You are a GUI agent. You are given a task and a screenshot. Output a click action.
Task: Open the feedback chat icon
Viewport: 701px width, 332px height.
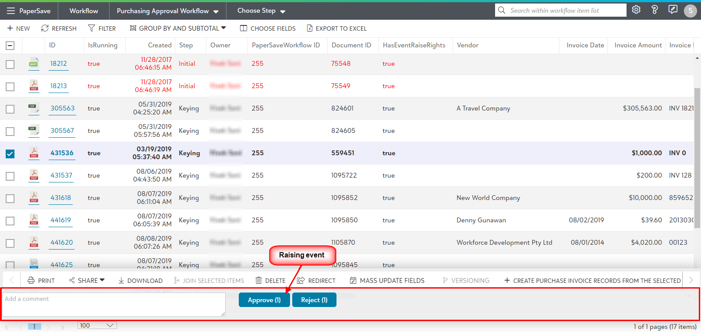pos(673,10)
